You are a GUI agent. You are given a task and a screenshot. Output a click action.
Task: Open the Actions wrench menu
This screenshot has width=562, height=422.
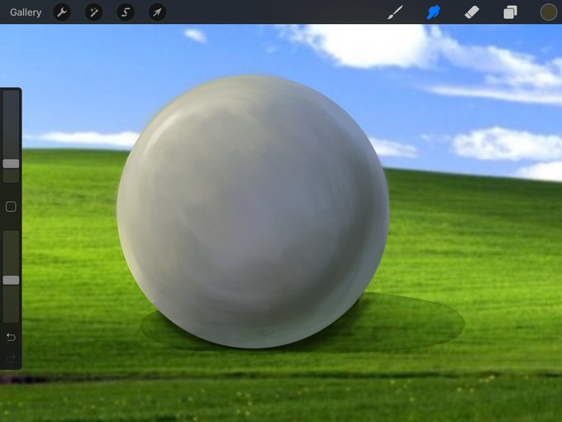pos(62,12)
